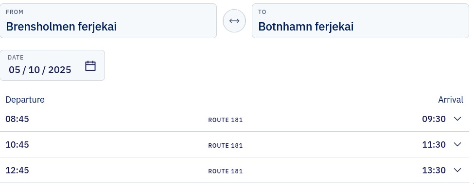The height and width of the screenshot is (184, 474).
Task: Expand the 08:45 departure details chevron
Action: tap(457, 119)
